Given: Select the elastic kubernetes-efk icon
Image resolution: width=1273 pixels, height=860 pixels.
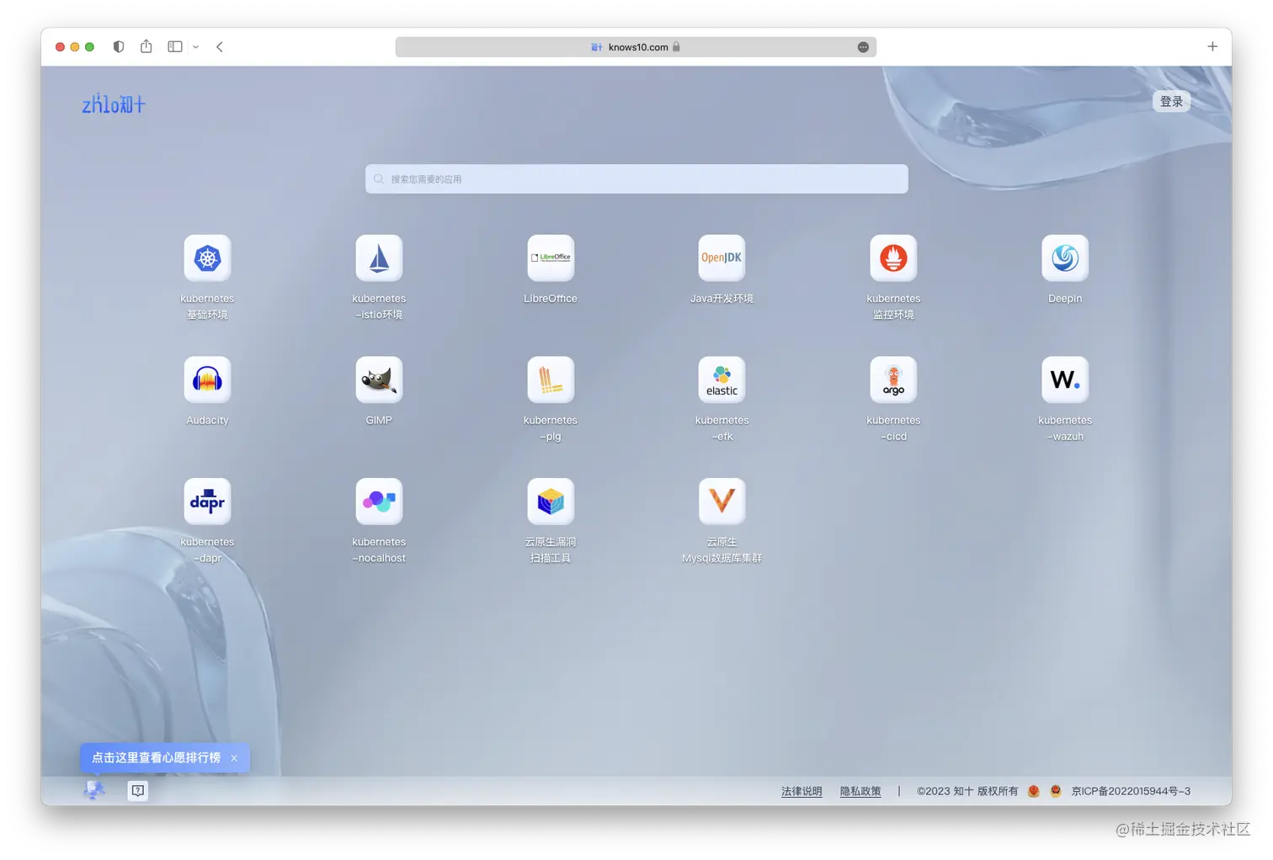Looking at the screenshot, I should 722,380.
